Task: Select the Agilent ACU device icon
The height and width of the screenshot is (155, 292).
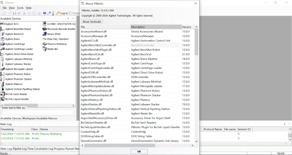Action: (x=3, y=24)
